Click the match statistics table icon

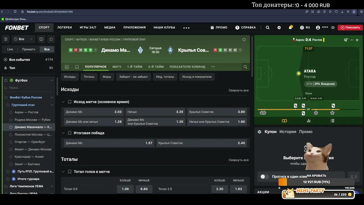[67, 67]
